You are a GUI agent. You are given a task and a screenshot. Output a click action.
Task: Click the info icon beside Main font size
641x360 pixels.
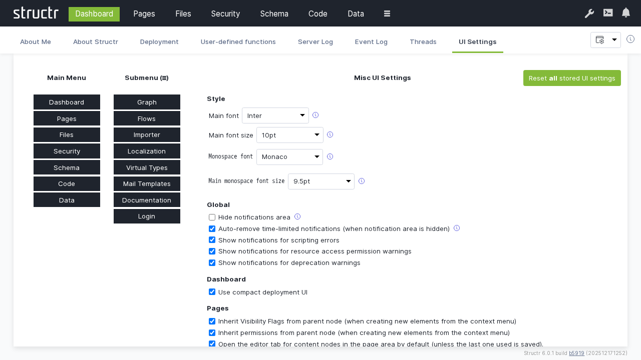coord(330,134)
